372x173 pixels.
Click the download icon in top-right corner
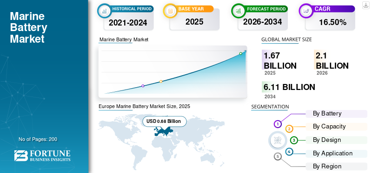click(x=366, y=5)
